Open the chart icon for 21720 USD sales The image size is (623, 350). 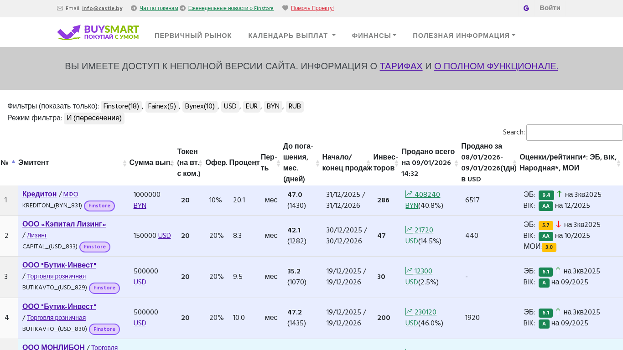point(409,230)
